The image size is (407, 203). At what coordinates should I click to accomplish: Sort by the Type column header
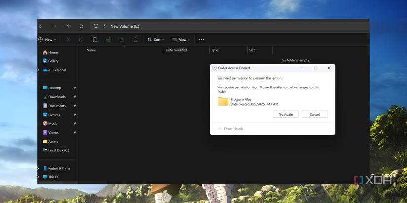coord(215,50)
